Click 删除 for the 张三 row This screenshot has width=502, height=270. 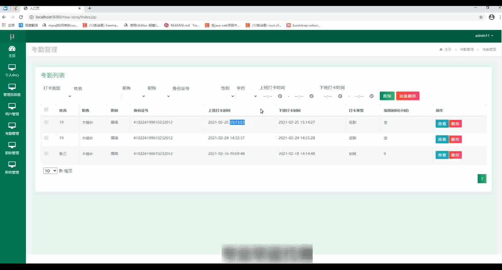455,155
